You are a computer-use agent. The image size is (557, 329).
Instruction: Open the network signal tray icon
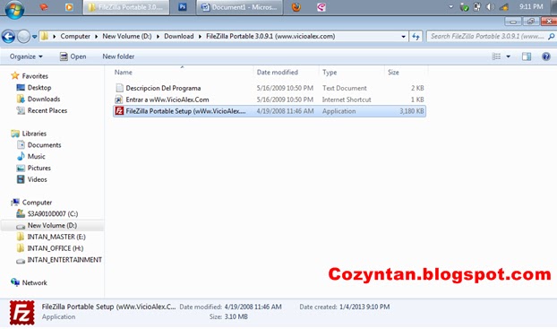click(x=504, y=7)
